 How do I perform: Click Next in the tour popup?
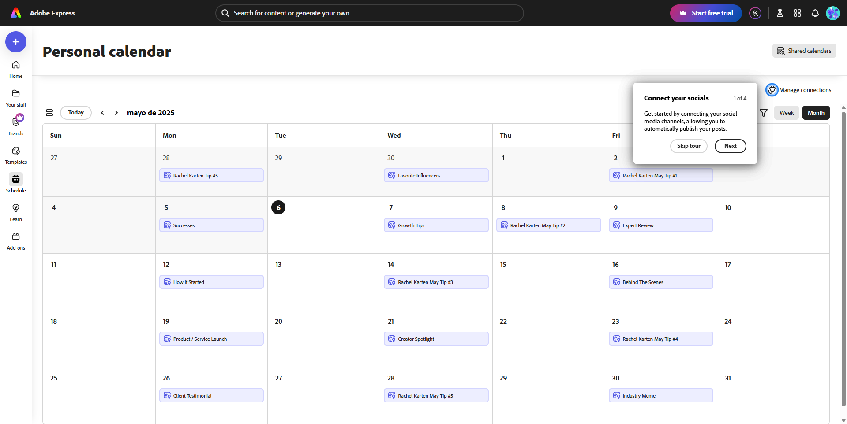point(730,146)
